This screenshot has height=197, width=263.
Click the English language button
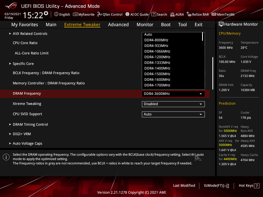click(62, 14)
